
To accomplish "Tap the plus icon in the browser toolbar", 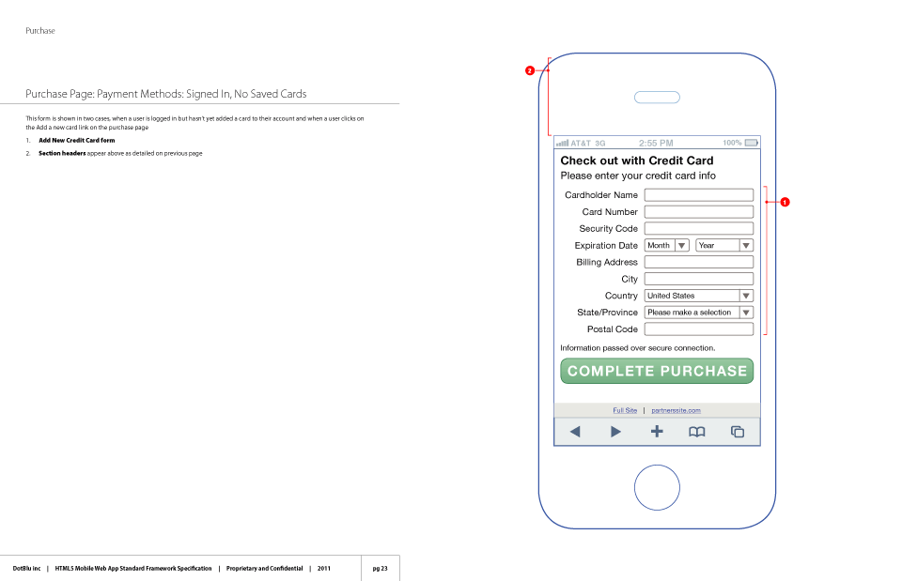I will (657, 431).
